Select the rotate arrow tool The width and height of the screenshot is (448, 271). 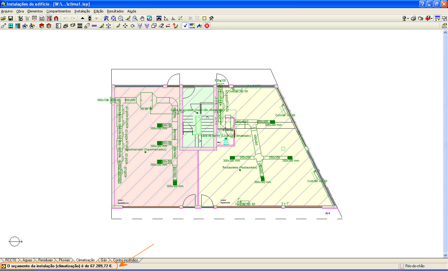click(x=133, y=26)
